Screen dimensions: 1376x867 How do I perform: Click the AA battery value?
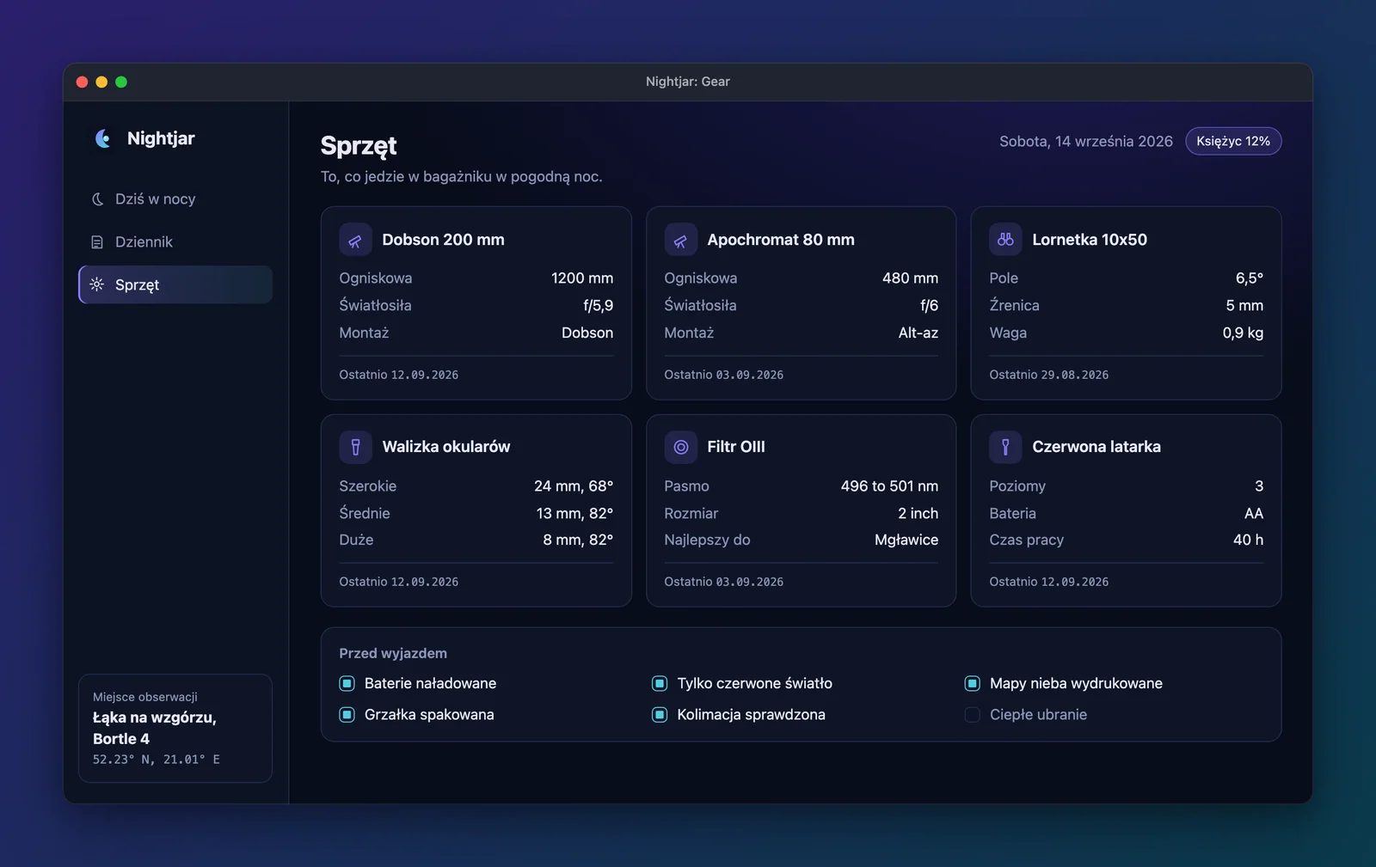click(1254, 513)
